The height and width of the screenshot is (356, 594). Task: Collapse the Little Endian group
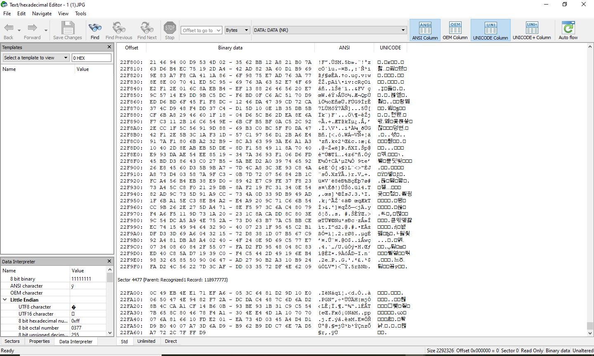[5, 300]
